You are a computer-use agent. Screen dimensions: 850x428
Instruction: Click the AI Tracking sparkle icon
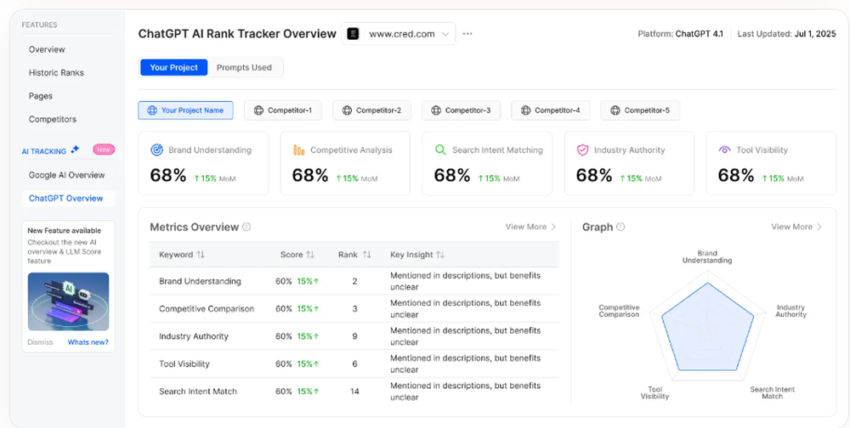click(x=75, y=149)
